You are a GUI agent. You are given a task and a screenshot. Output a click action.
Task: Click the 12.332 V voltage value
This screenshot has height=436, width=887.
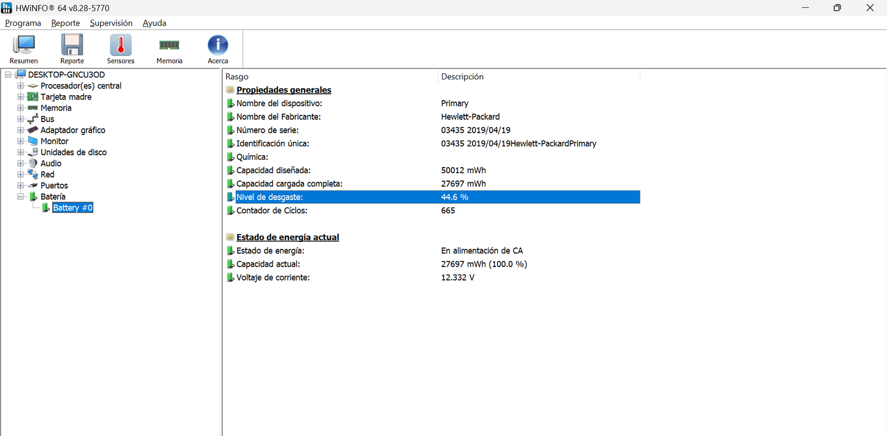coord(458,278)
